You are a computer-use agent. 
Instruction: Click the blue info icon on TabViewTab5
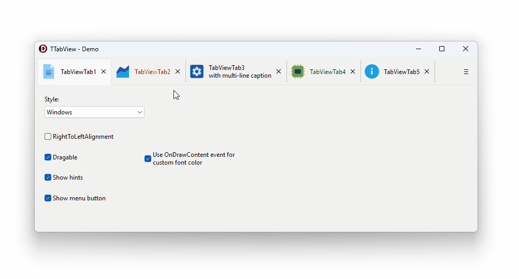click(x=372, y=71)
